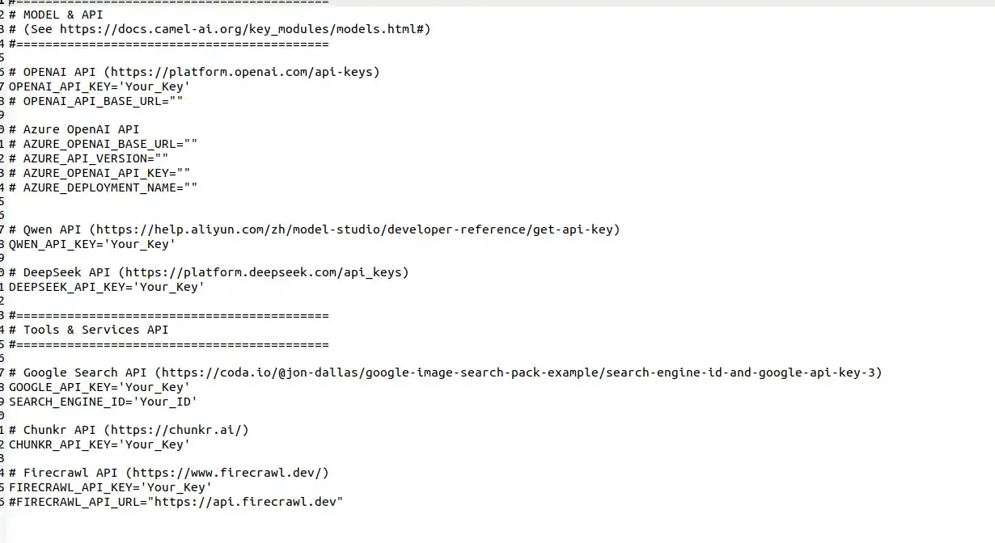The image size is (995, 543).
Task: Open the chunkr.ai link
Action: click(176, 430)
